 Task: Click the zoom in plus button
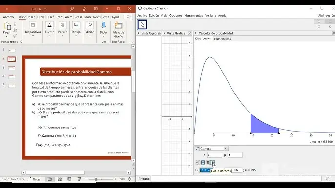click(x=115, y=179)
